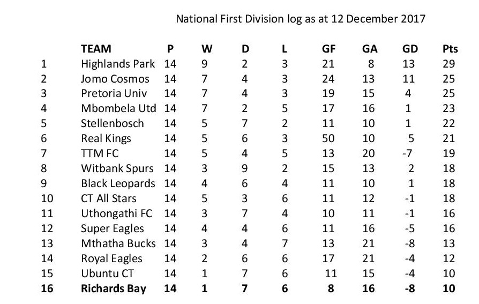Click the Real Kings team name
479x304 pixels.
click(106, 138)
